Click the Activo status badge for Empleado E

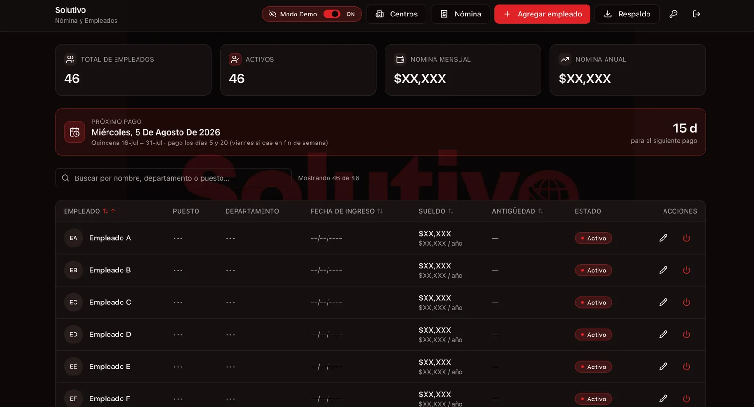pos(593,367)
